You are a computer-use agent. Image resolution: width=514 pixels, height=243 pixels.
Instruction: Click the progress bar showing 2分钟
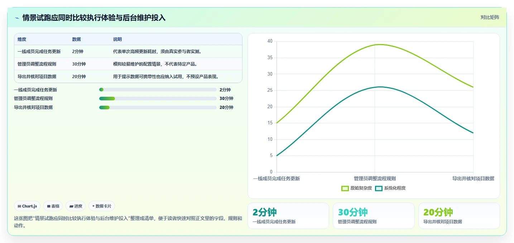point(158,90)
